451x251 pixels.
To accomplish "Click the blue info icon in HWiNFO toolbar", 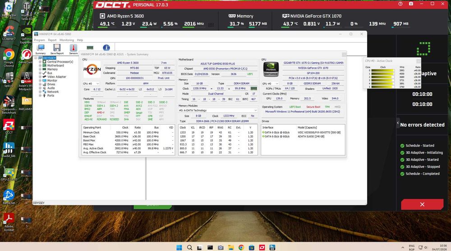I will pos(106,48).
